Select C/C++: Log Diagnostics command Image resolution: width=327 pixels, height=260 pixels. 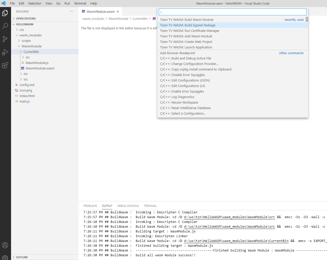point(233,97)
